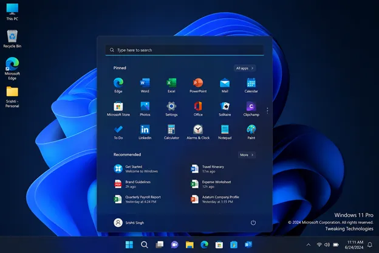The height and width of the screenshot is (253, 379).
Task: Open the Expense Worksheet file
Action: [211, 184]
